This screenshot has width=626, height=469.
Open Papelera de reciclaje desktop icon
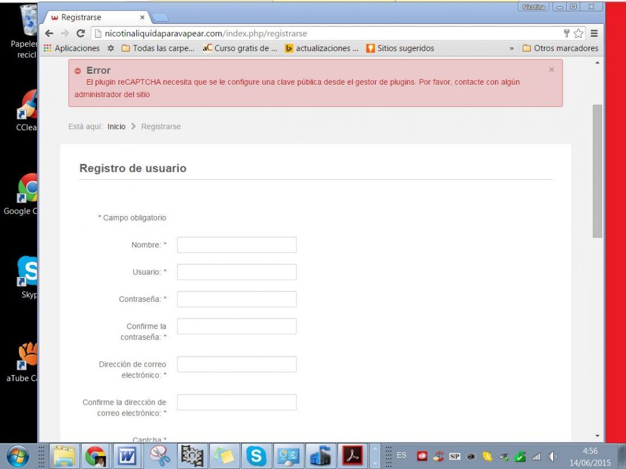pyautogui.click(x=24, y=31)
